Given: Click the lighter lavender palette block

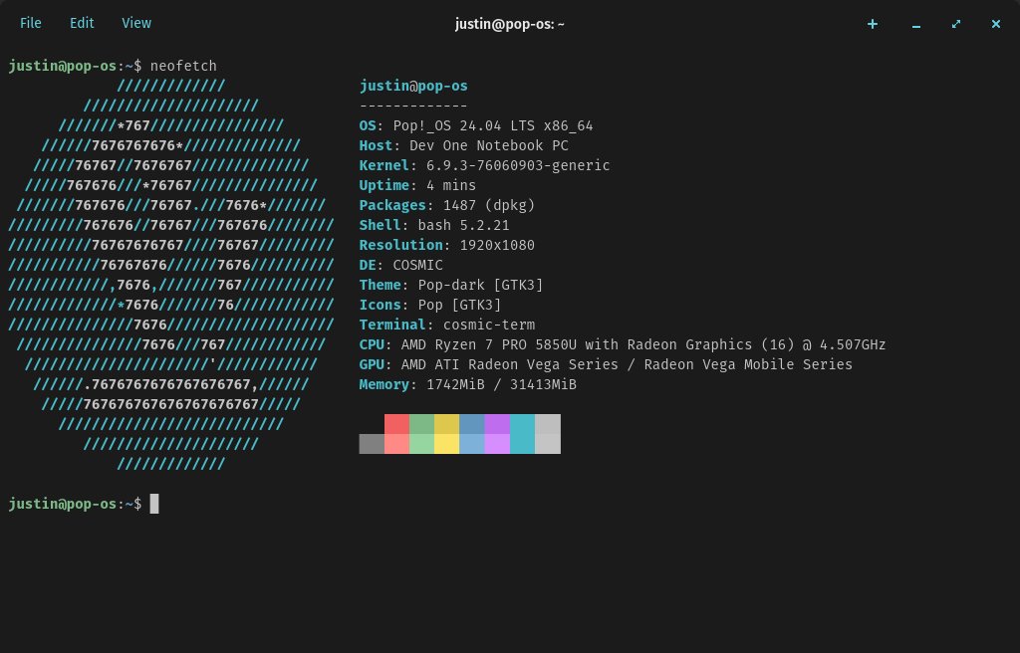Looking at the screenshot, I should 497,444.
